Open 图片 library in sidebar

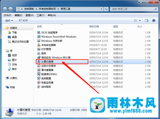point(12,60)
